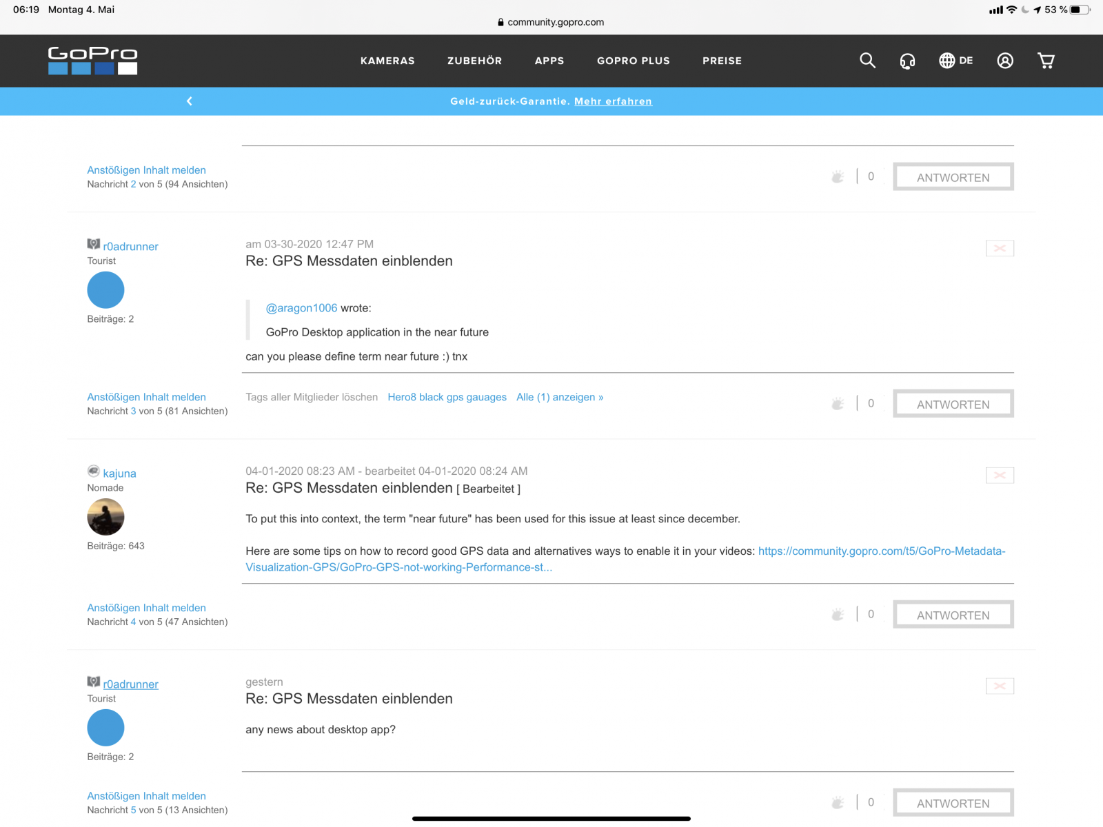Viewport: 1103px width, 827px height.
Task: Follow the Mehr erfahren link
Action: coord(613,101)
